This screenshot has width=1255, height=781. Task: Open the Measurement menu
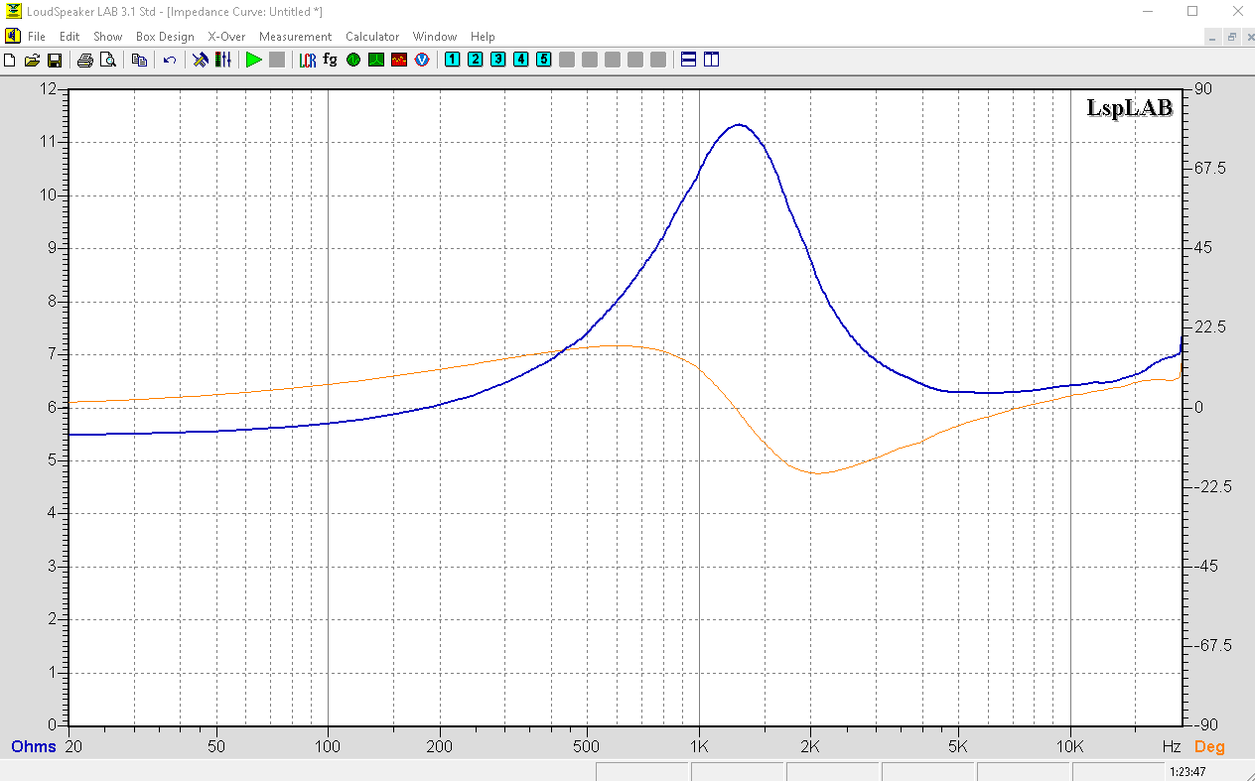coord(296,37)
